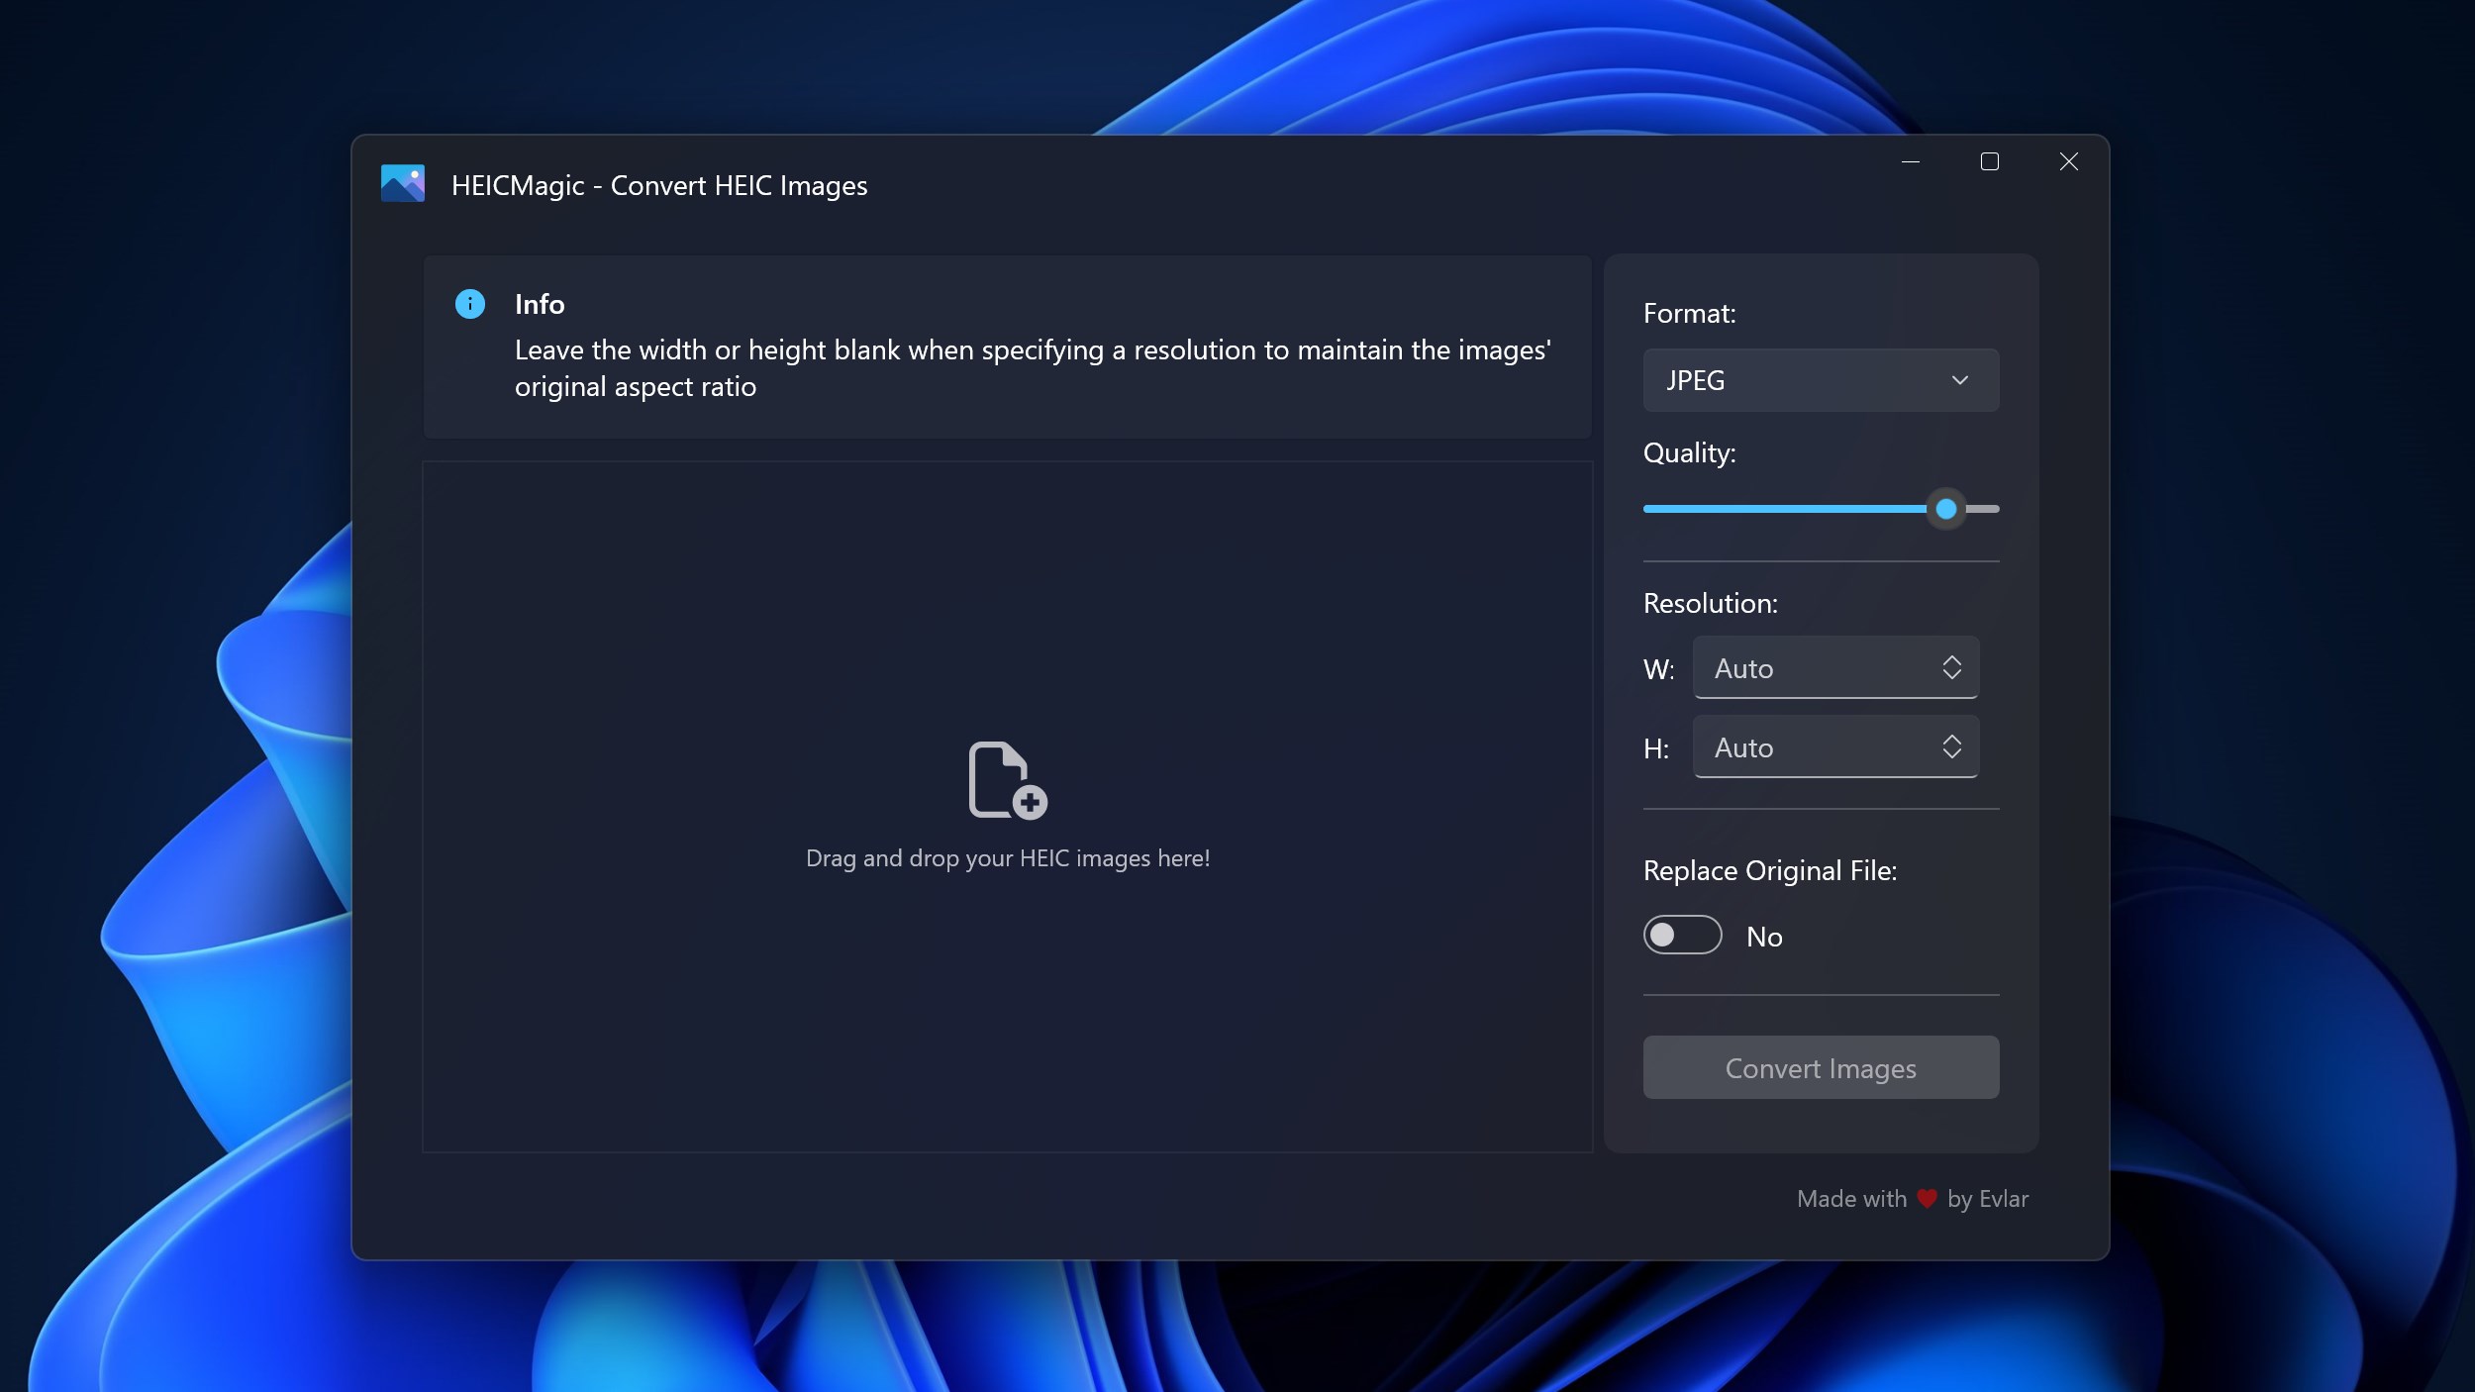This screenshot has height=1392, width=2475.
Task: Click the unfilled end of Quality slider track
Action: 1985,509
